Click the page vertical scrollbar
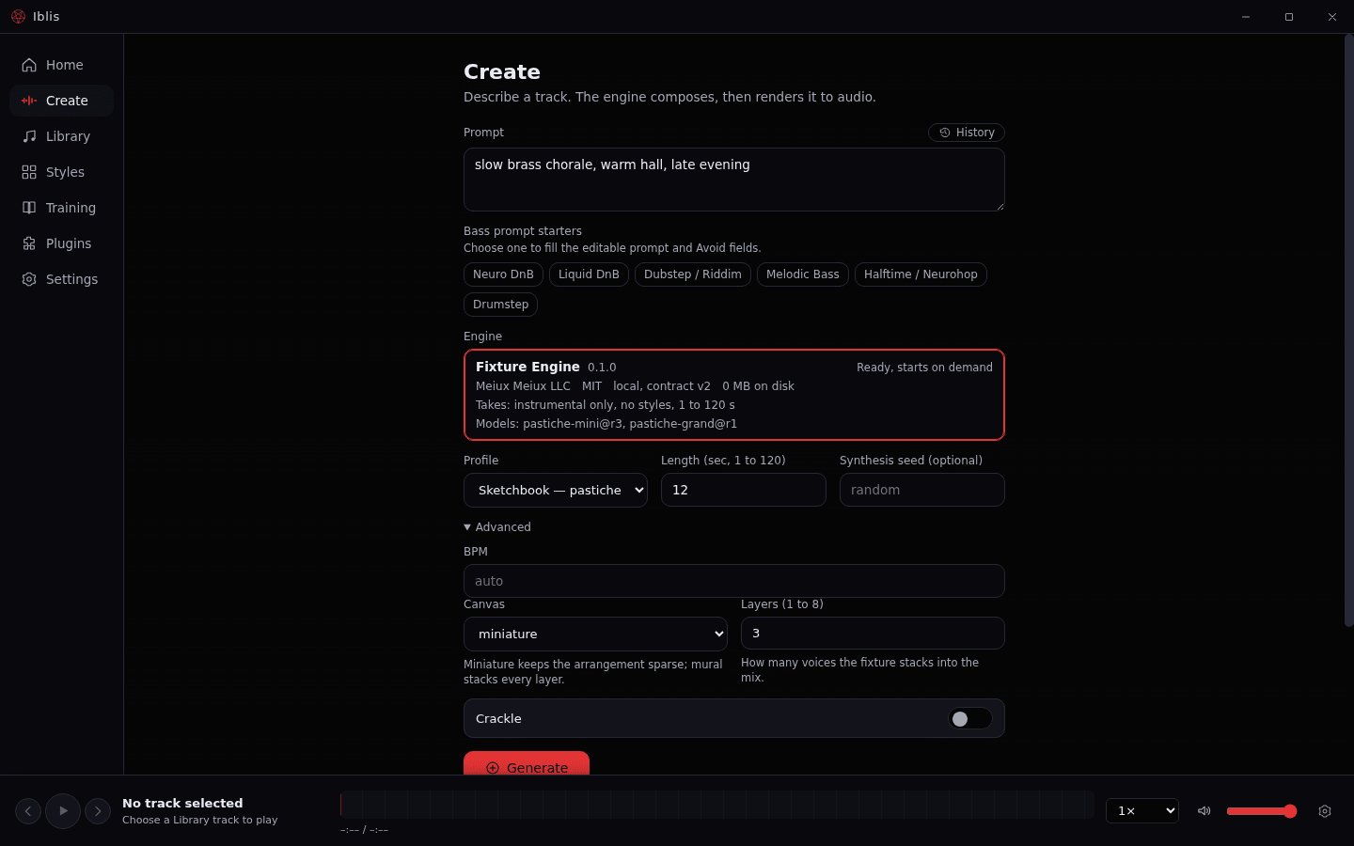 (1348, 329)
